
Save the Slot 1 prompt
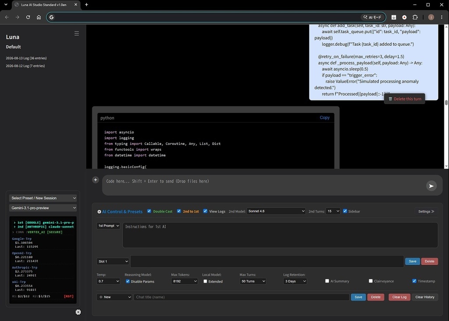412,261
